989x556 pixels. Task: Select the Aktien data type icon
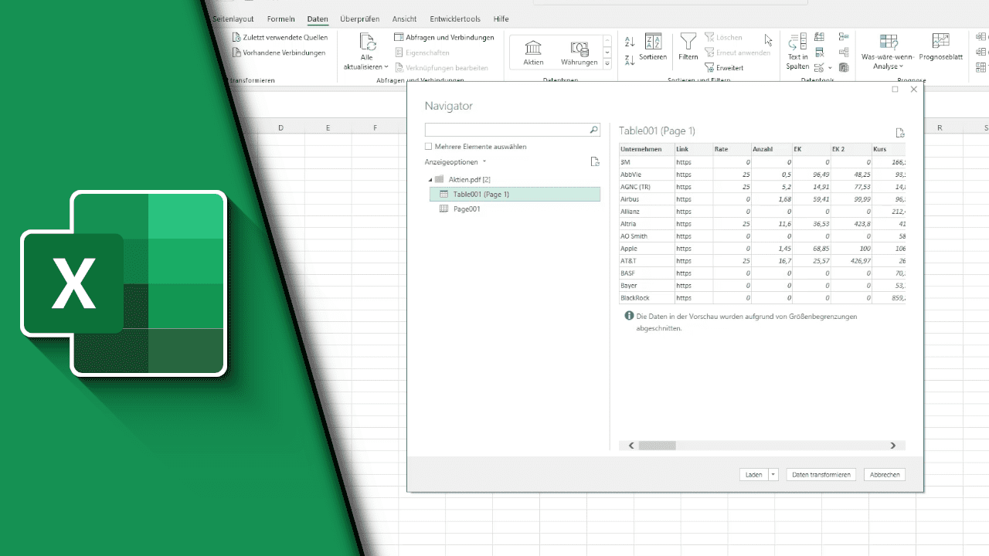[532, 46]
